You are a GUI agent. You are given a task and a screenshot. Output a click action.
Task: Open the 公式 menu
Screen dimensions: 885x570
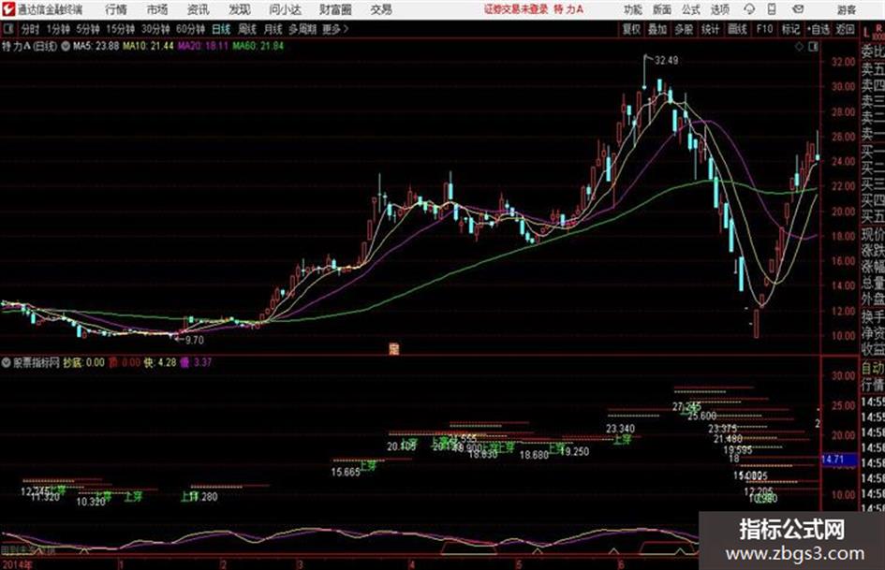tap(691, 9)
